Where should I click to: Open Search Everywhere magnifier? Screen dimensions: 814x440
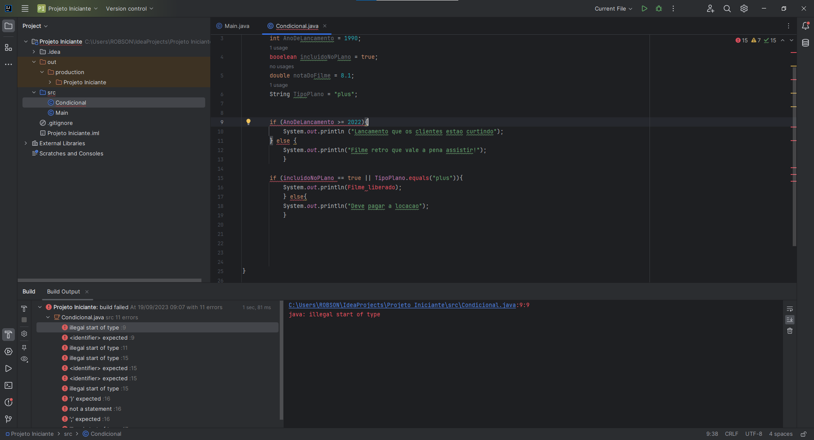[x=727, y=8]
